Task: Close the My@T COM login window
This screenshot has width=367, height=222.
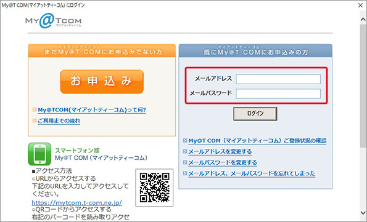Action: pos(360,5)
